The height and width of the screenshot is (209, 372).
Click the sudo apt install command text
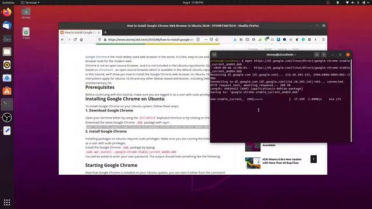point(131,152)
